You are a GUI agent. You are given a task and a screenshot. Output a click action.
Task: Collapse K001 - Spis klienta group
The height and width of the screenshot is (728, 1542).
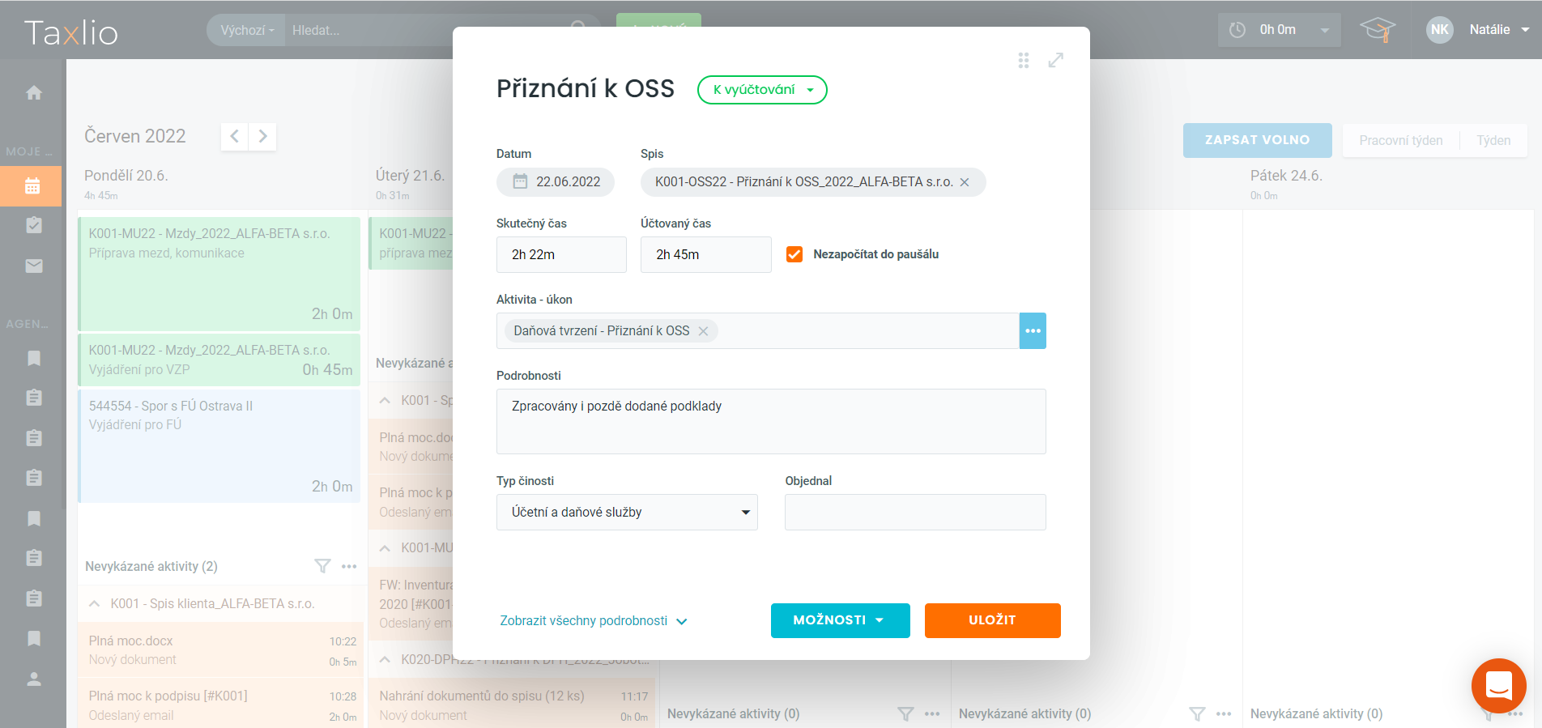tap(95, 604)
